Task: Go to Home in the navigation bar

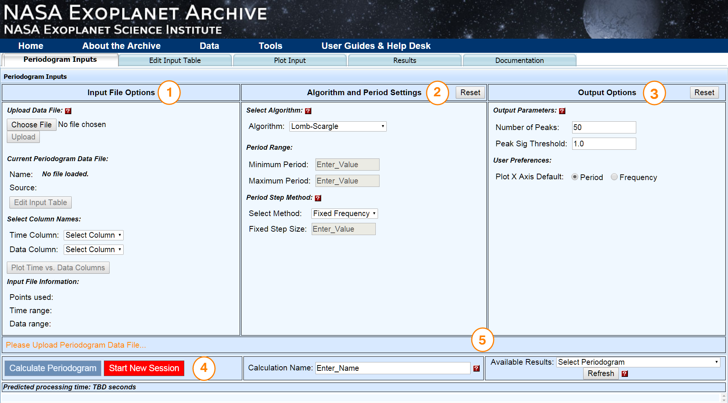Action: coord(31,46)
